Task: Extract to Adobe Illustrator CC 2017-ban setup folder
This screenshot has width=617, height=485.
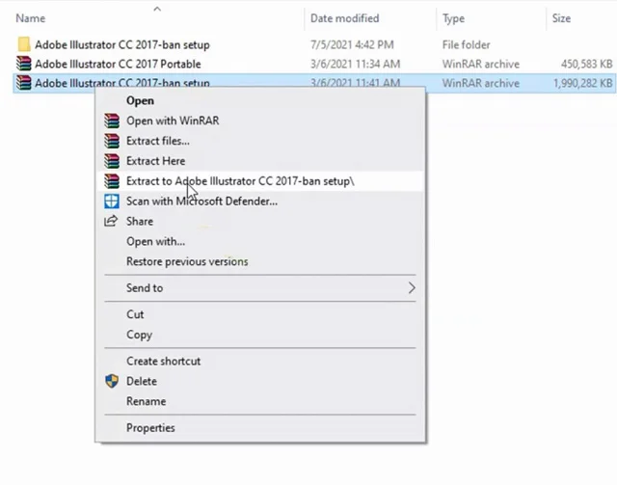Action: click(x=260, y=181)
